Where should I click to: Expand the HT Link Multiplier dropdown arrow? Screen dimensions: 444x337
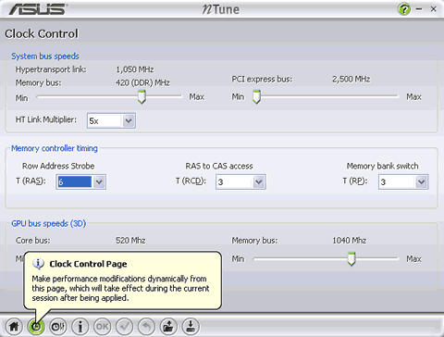[x=129, y=120]
